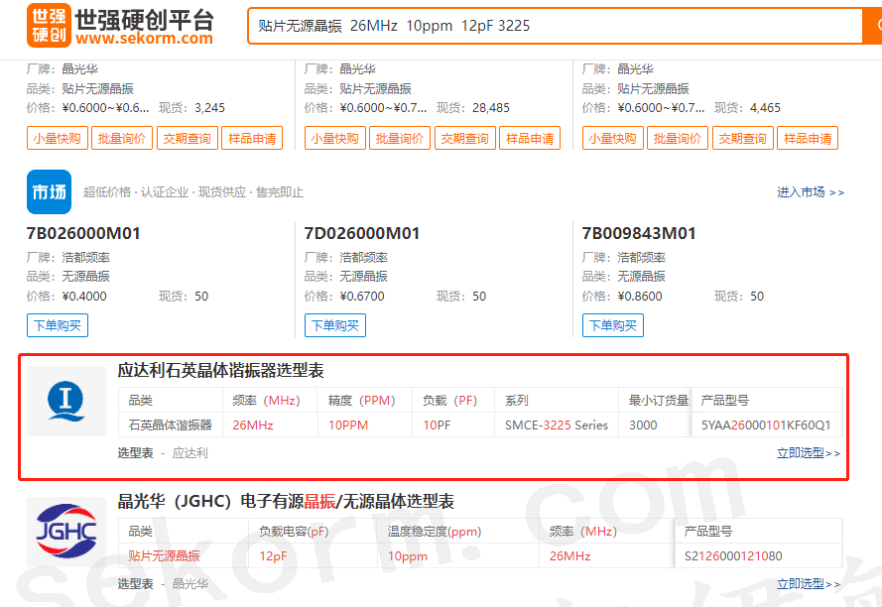This screenshot has width=882, height=607.
Task: Click 立即选型 in the 应达利 selection table
Action: (x=809, y=453)
